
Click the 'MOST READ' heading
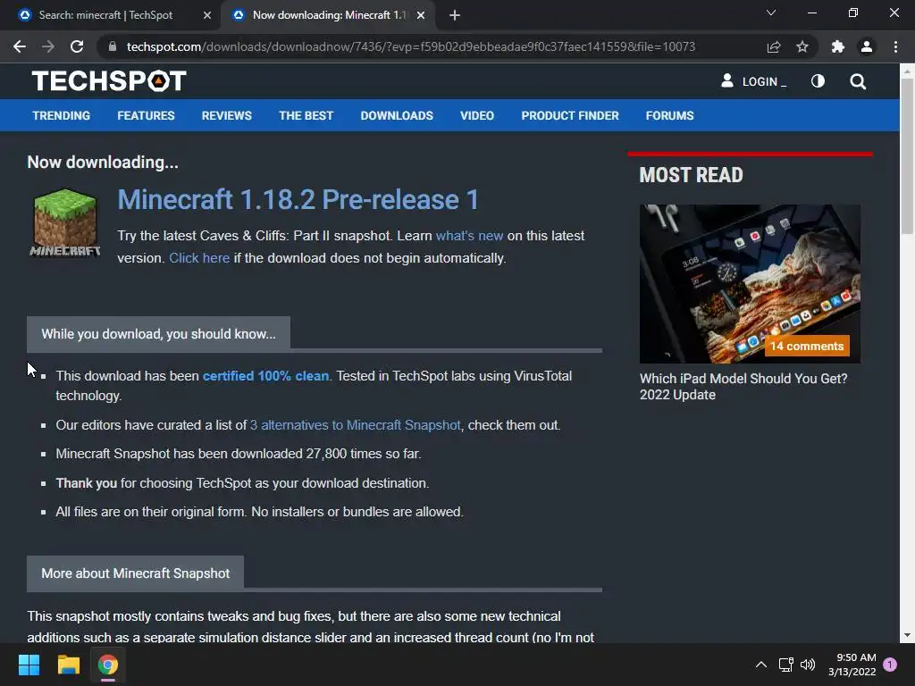[691, 175]
